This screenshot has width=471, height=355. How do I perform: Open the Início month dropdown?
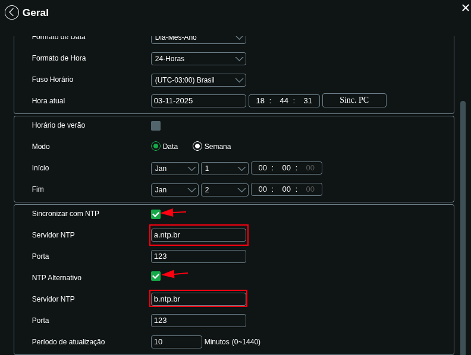175,168
